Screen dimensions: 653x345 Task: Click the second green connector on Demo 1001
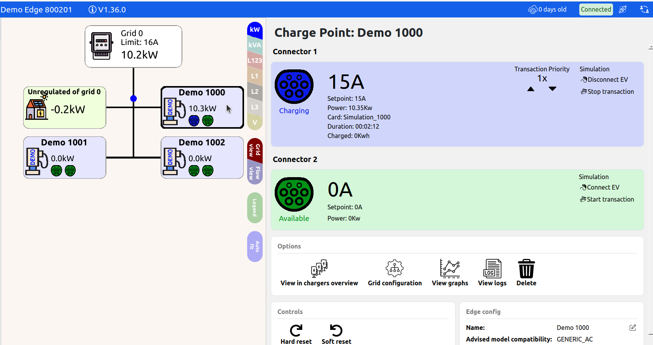tap(70, 171)
